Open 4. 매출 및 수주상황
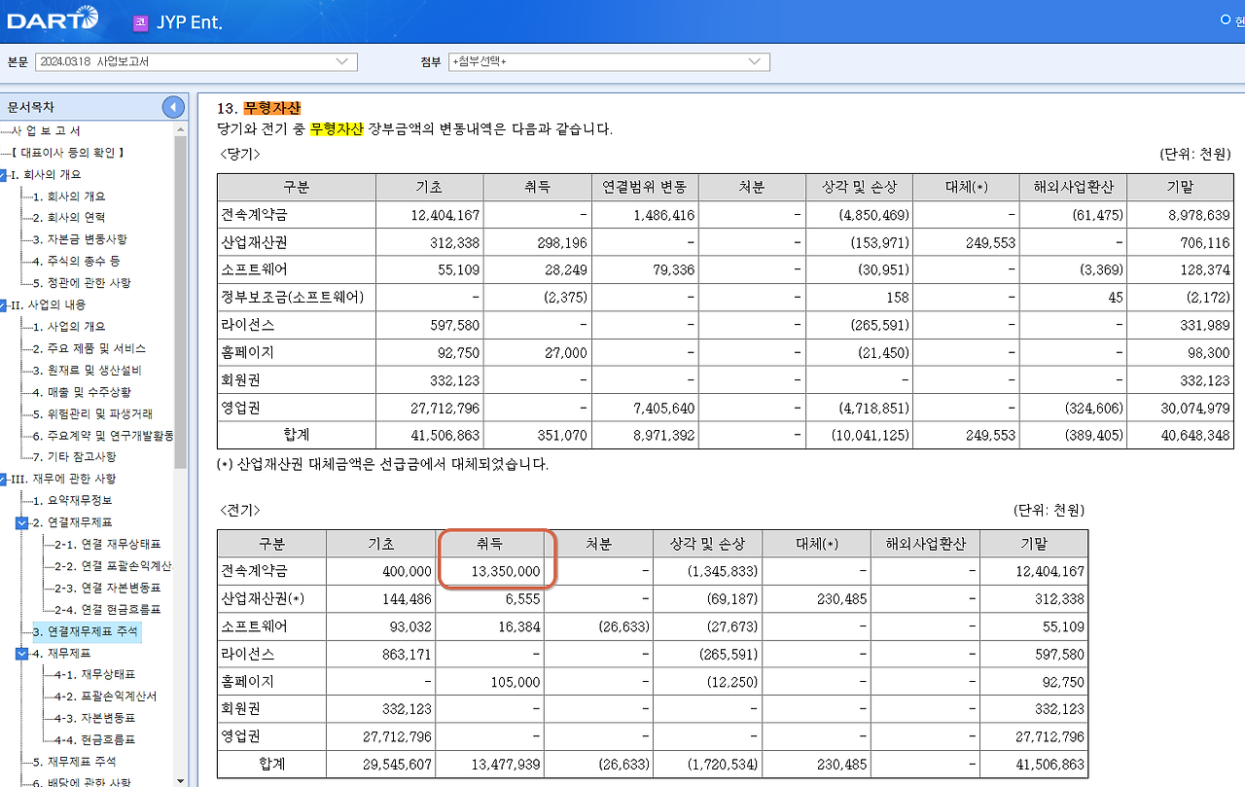 [x=82, y=392]
